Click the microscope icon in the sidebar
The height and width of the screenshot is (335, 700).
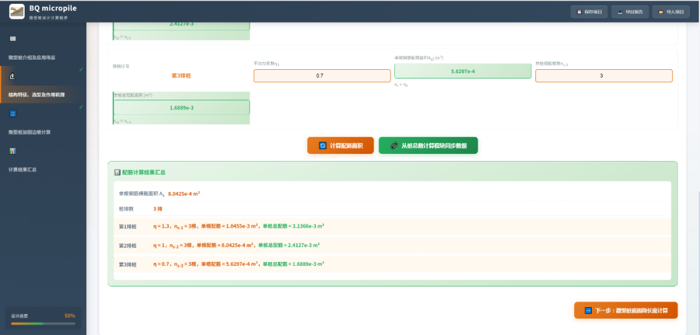13,76
